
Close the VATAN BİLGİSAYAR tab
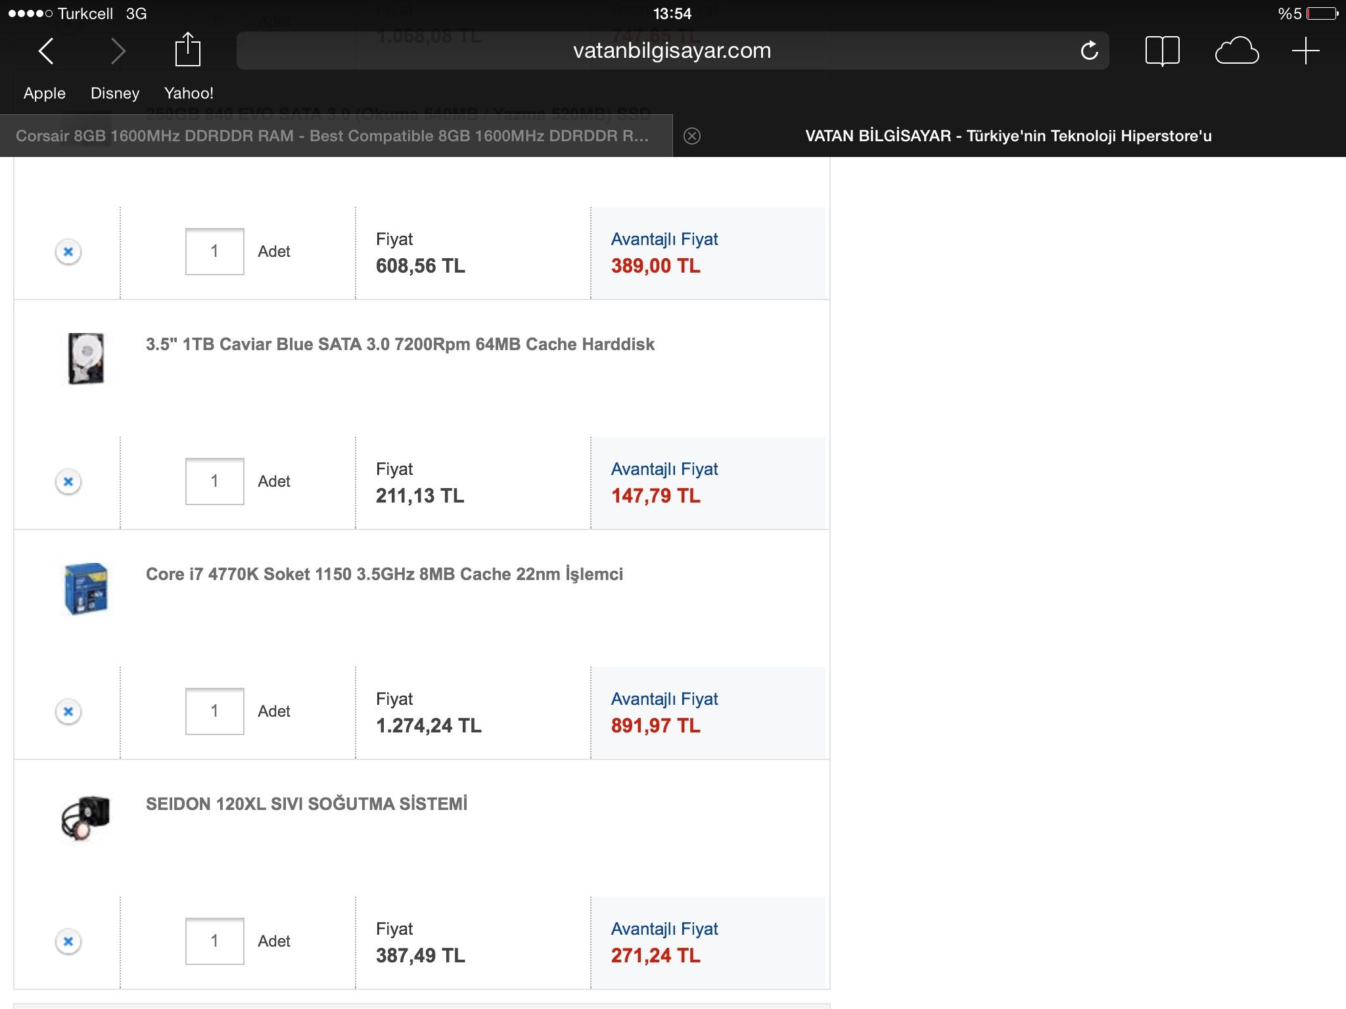691,136
